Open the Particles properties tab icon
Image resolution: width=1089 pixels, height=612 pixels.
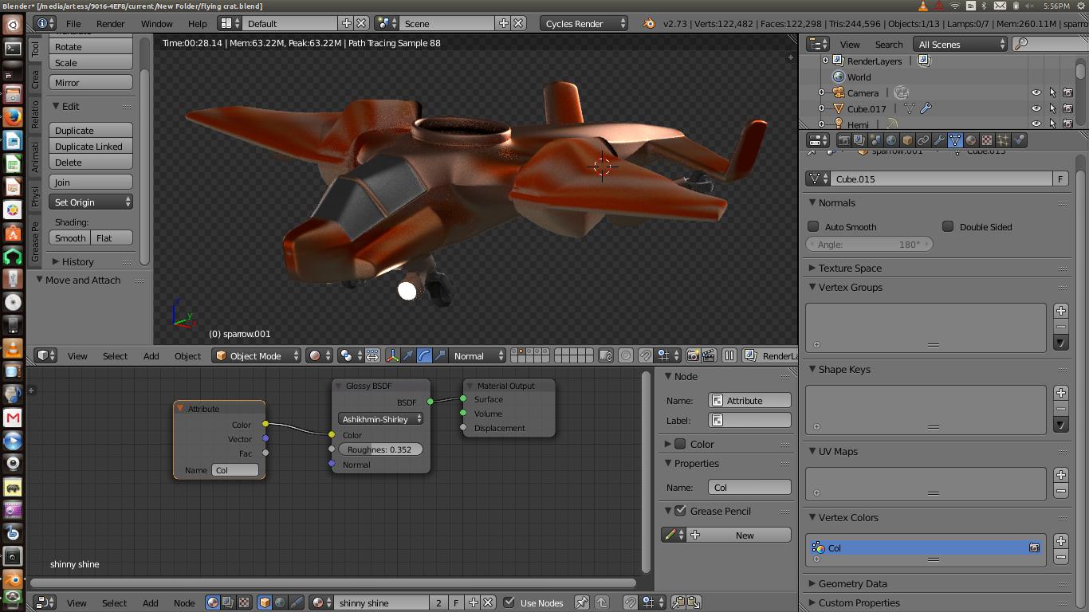coord(1003,140)
